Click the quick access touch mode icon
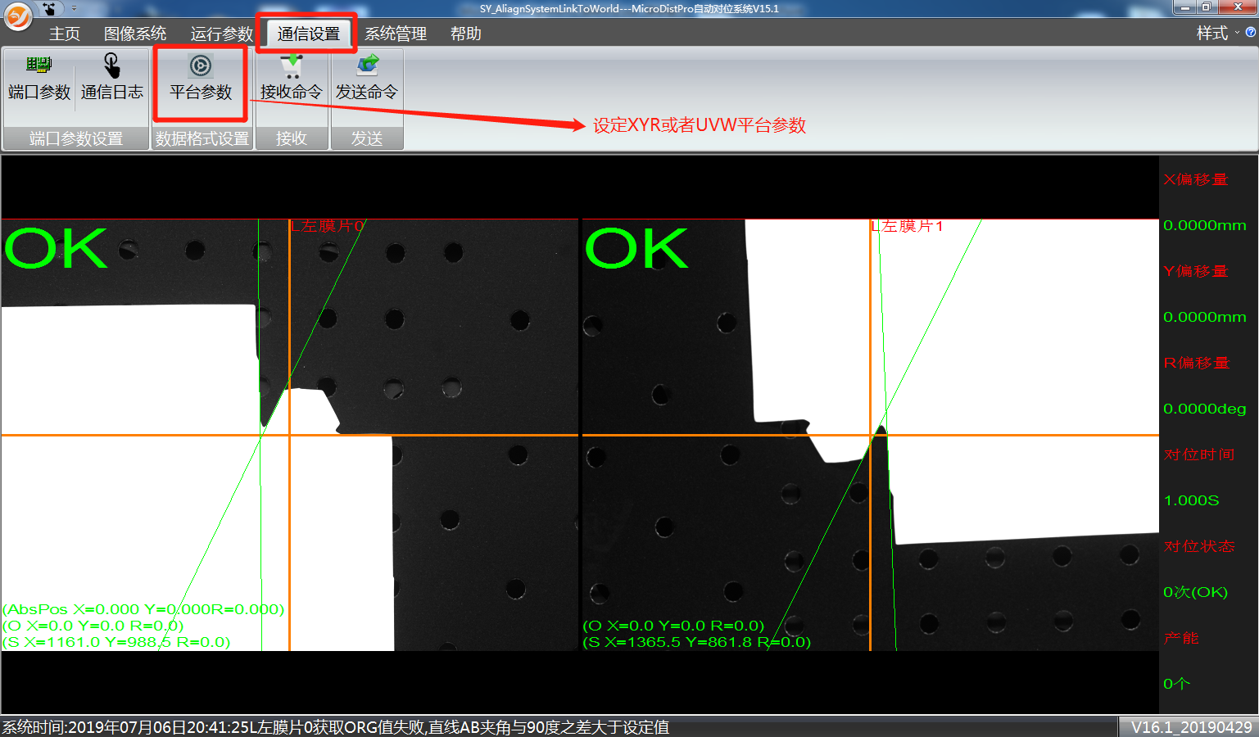The height and width of the screenshot is (737, 1259). [50, 8]
